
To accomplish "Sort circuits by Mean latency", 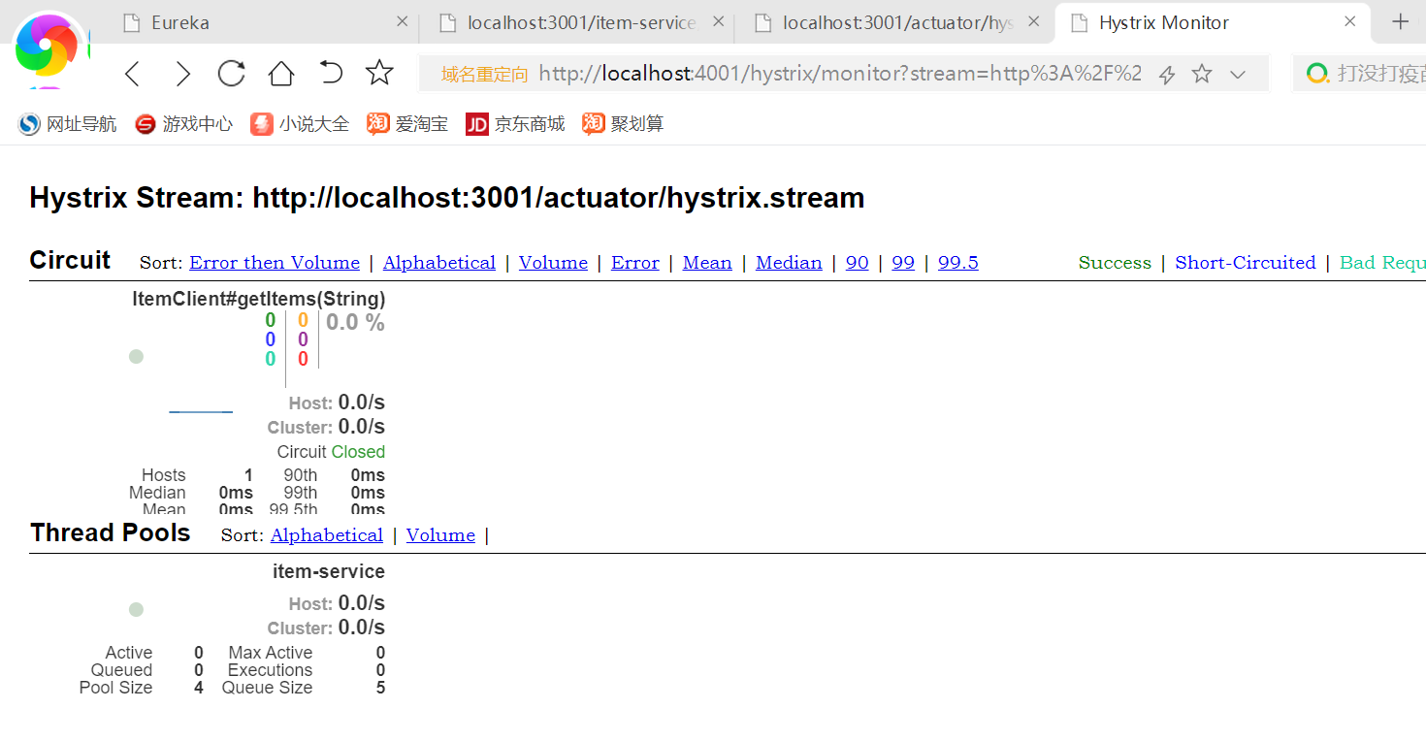I will coord(707,262).
